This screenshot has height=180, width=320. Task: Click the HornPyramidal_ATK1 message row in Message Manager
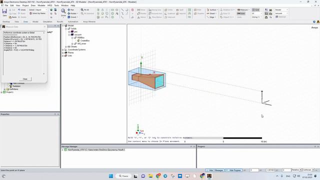tap(94, 150)
